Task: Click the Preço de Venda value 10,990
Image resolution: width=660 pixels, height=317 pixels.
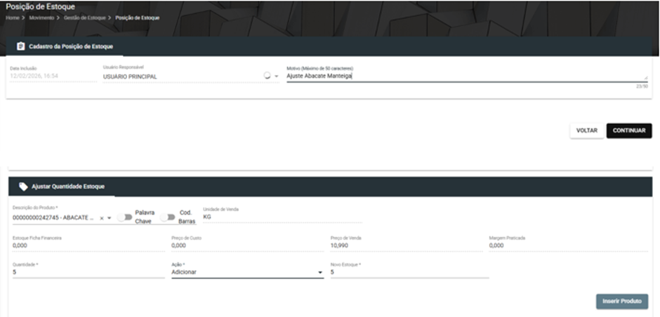Action: (x=339, y=245)
